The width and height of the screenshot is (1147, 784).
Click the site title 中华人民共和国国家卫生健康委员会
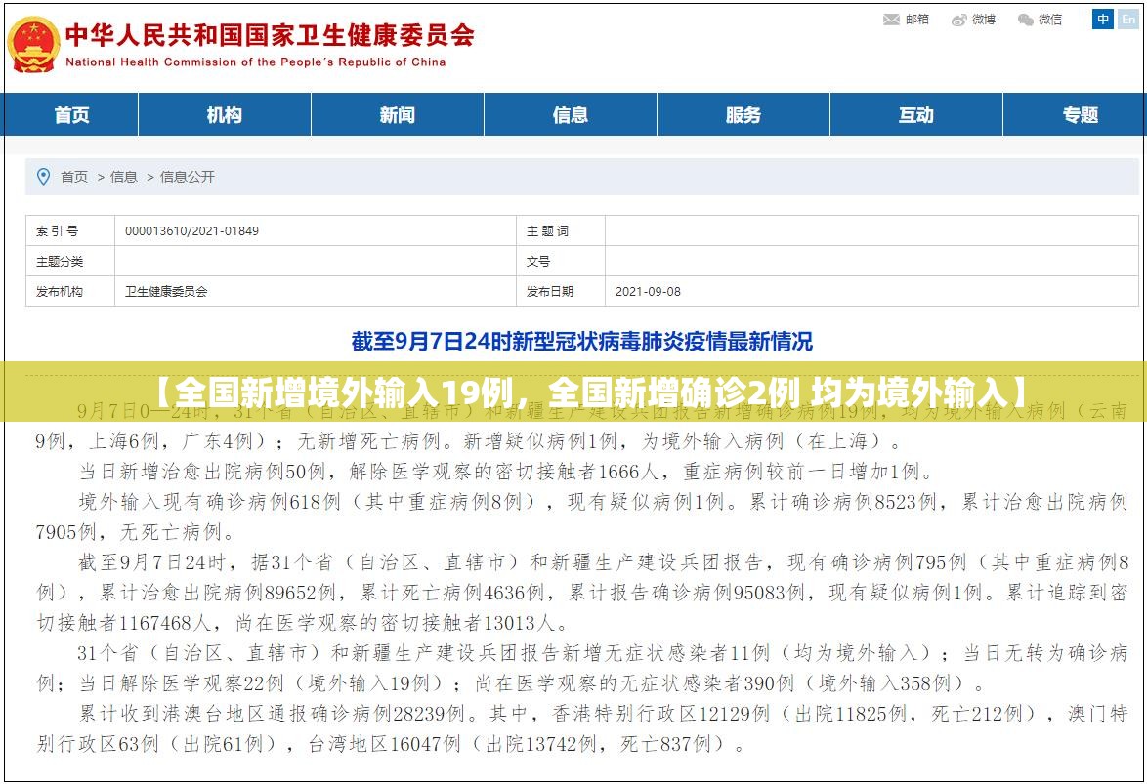[x=270, y=35]
